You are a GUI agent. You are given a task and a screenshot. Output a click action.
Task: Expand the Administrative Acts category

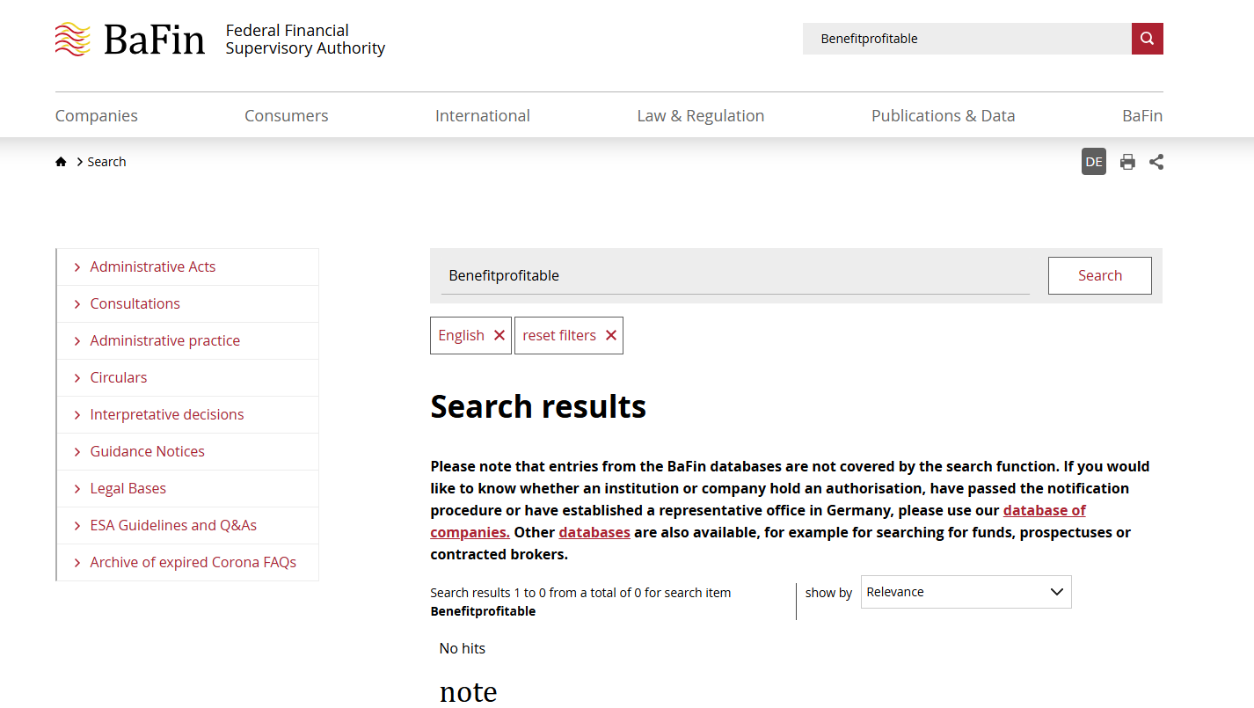tap(152, 266)
